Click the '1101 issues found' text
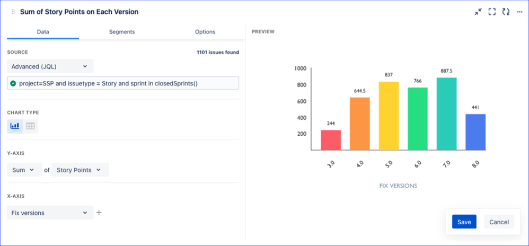The image size is (529, 246). (x=218, y=52)
